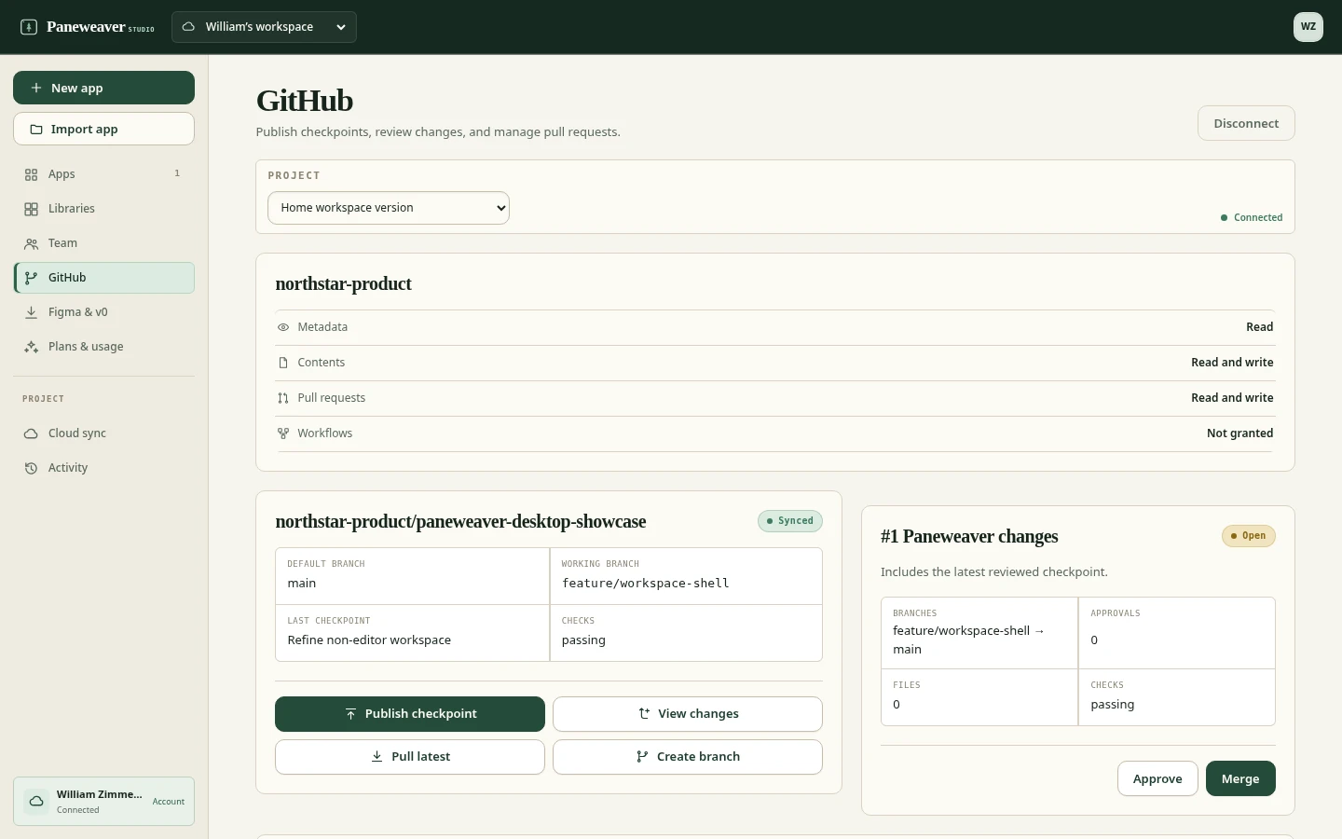Click Create branch button
Image resolution: width=1342 pixels, height=839 pixels.
(x=688, y=757)
